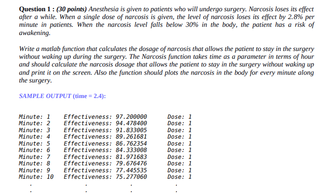
Task: Click effectiveness value 86.762354
Action: pos(131,143)
